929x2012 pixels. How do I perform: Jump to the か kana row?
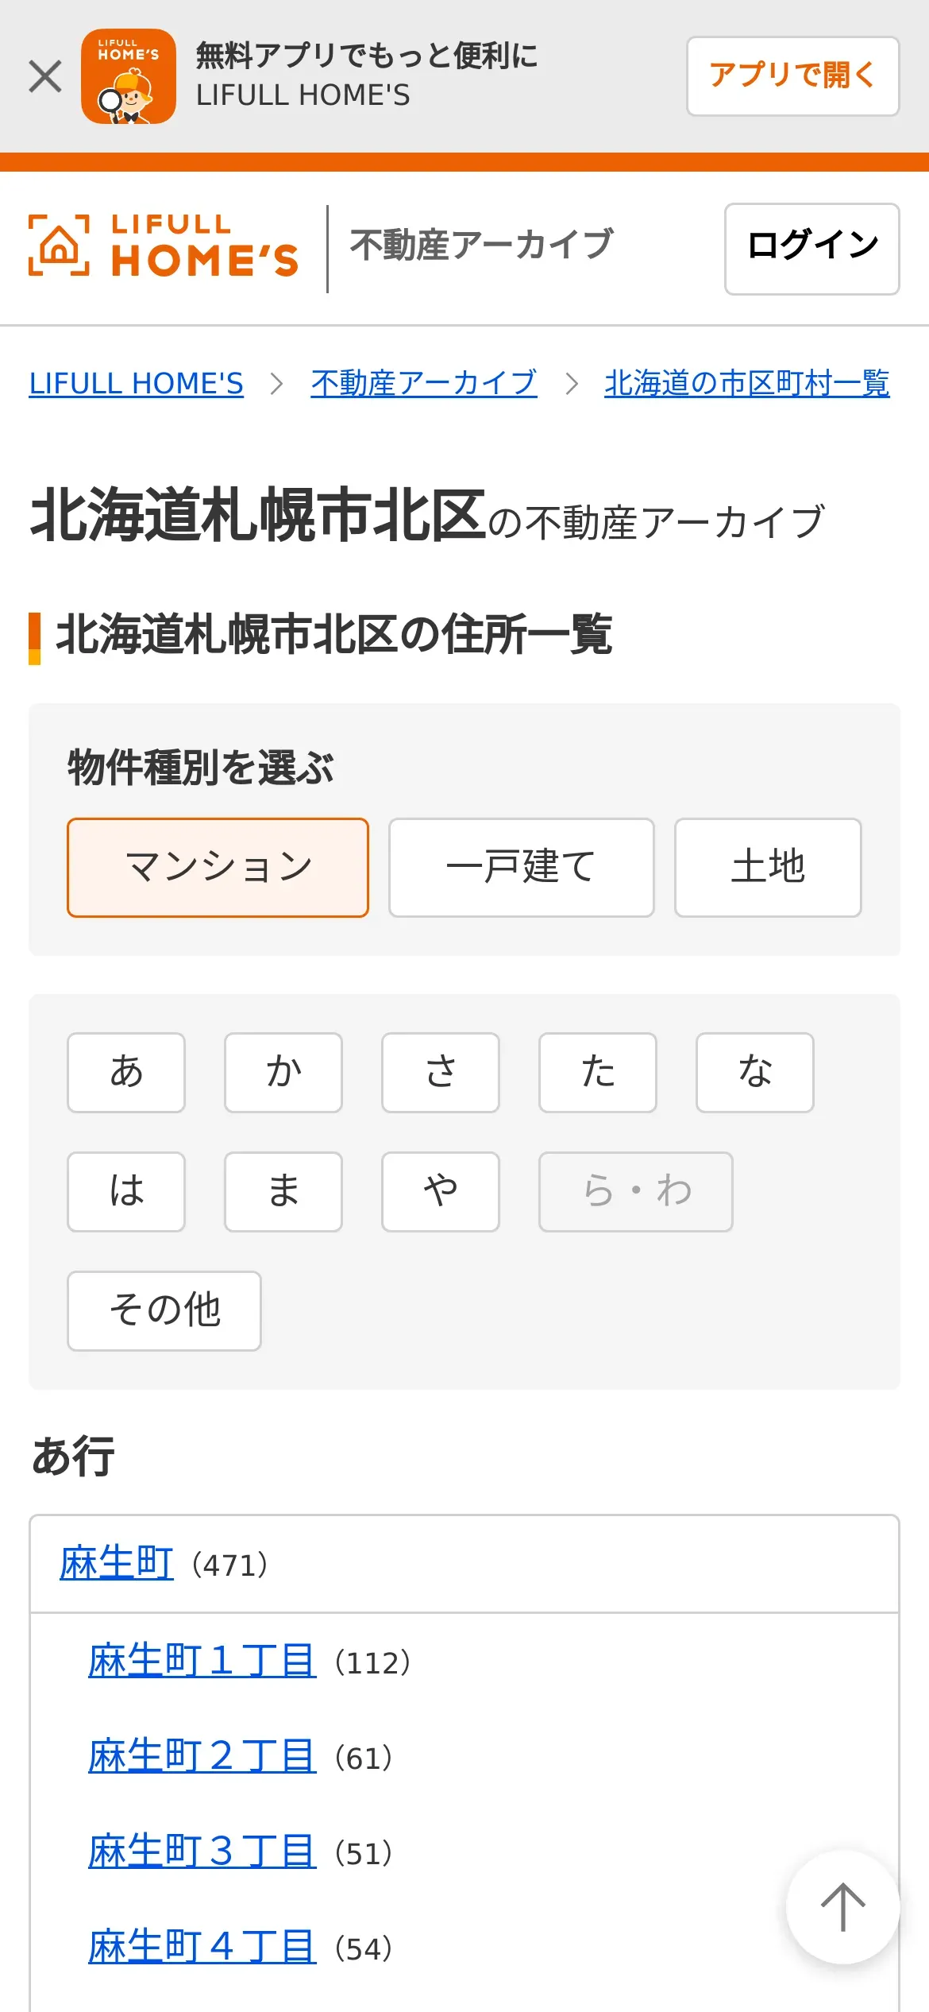point(283,1072)
